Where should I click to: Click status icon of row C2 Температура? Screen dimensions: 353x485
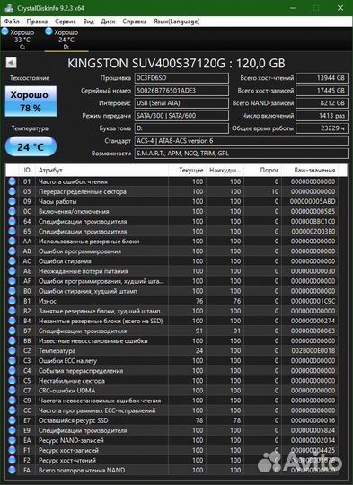12,351
